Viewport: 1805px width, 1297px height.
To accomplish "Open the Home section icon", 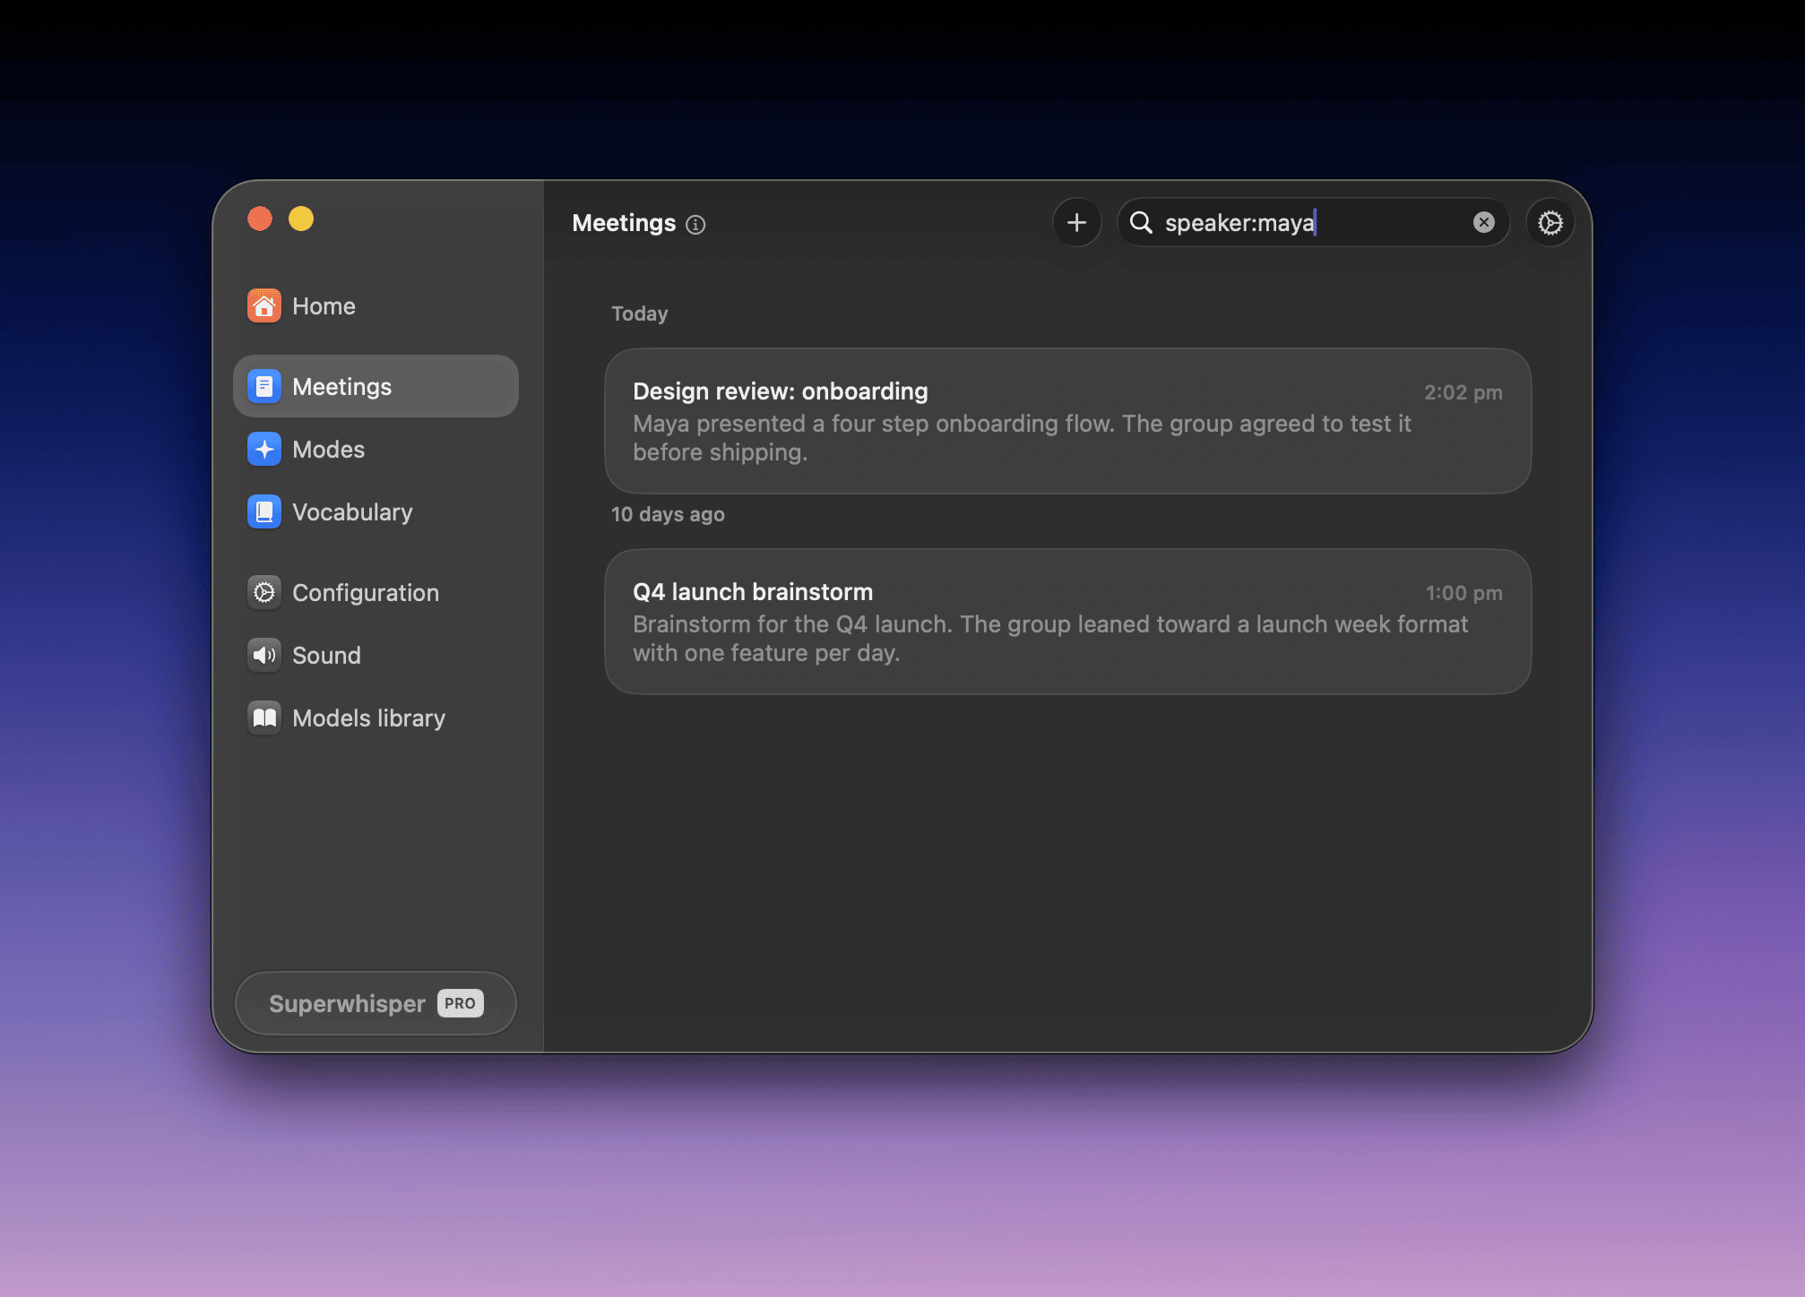I will coord(264,306).
